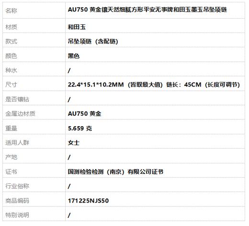The width and height of the screenshot is (249, 226).
Task: Click the 种水 label
Action: coord(11,70)
